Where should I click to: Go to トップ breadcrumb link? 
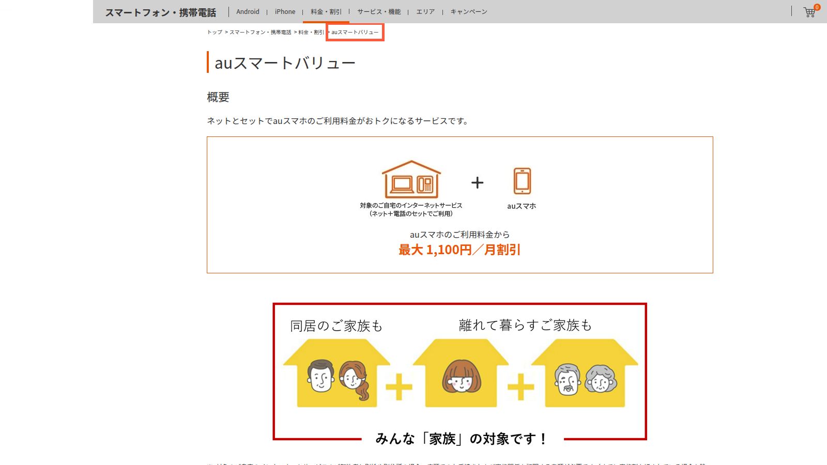(215, 32)
